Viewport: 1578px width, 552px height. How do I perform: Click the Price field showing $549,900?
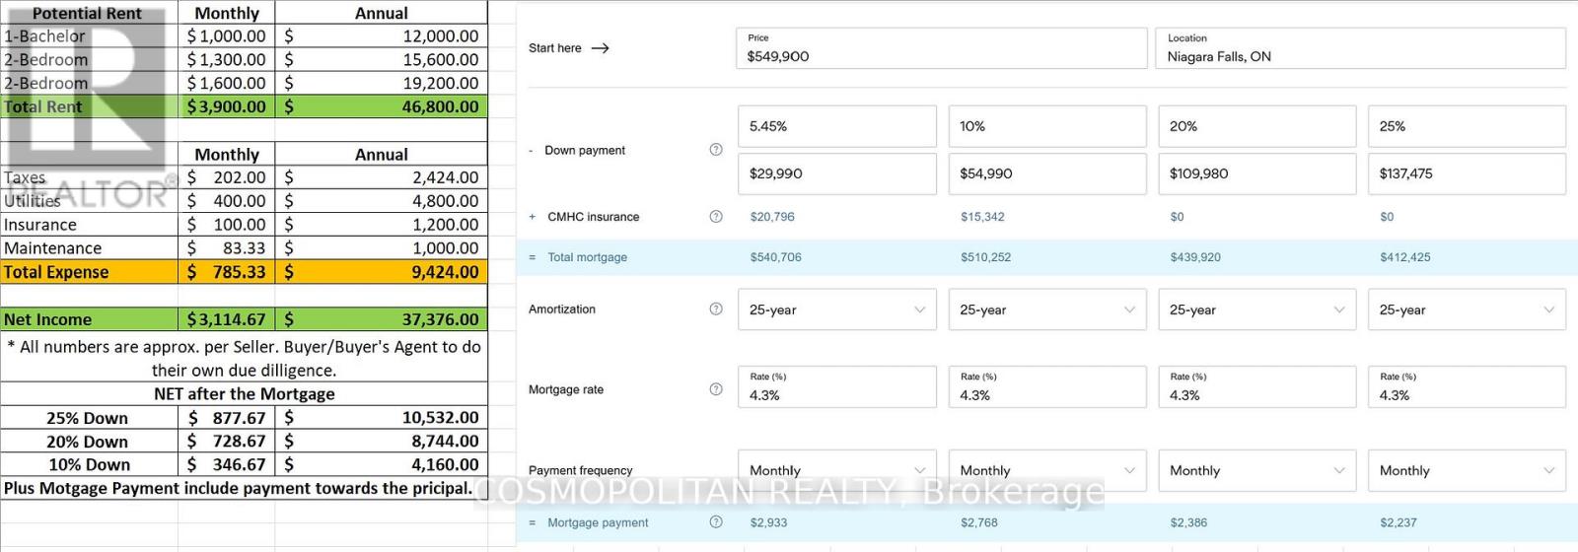[941, 48]
